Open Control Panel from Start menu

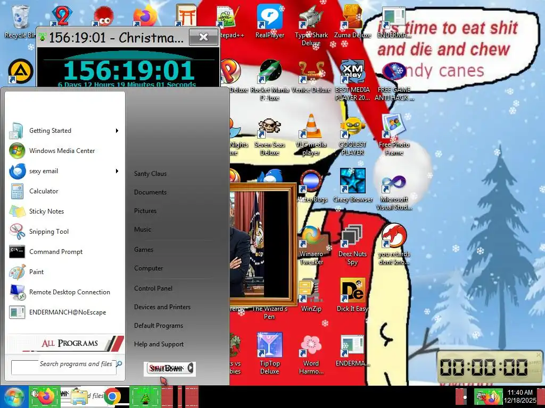pyautogui.click(x=153, y=288)
